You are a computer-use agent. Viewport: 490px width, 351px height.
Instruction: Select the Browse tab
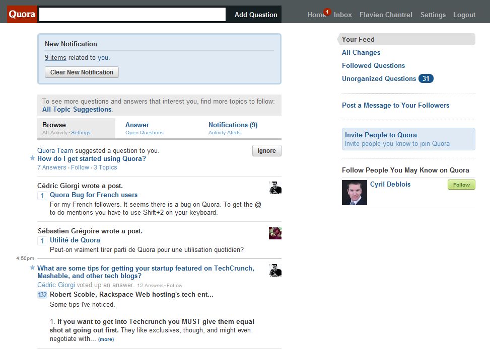76,128
